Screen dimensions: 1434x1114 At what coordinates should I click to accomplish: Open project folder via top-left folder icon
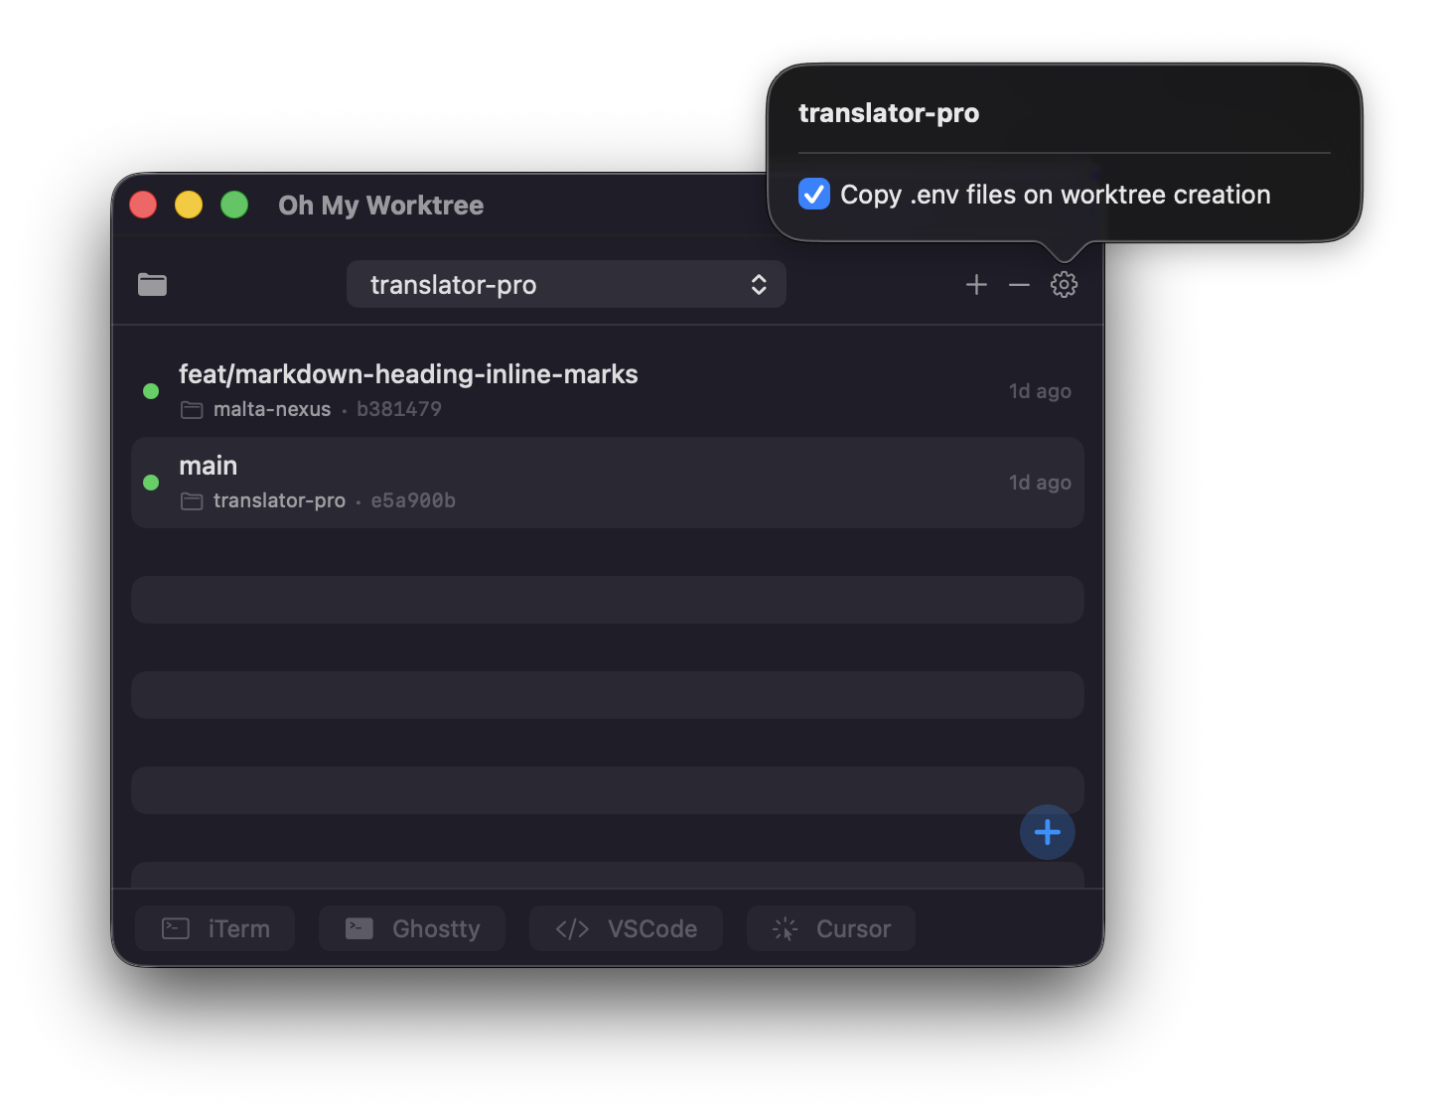(152, 284)
